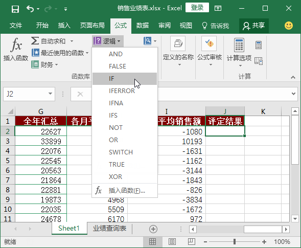Screen dimensions: 301x248
Task: Switch to Page Break Preview icon
Action: 192,242
